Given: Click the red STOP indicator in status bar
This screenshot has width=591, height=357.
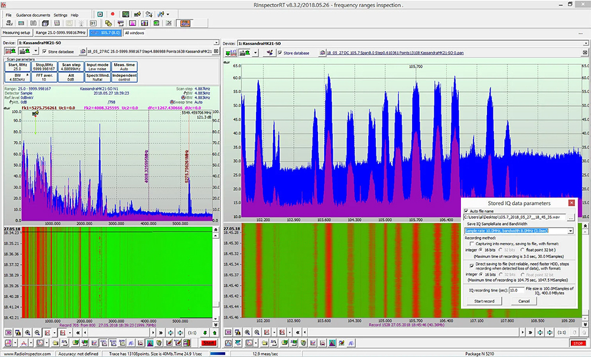Looking at the screenshot, I should (x=577, y=343).
